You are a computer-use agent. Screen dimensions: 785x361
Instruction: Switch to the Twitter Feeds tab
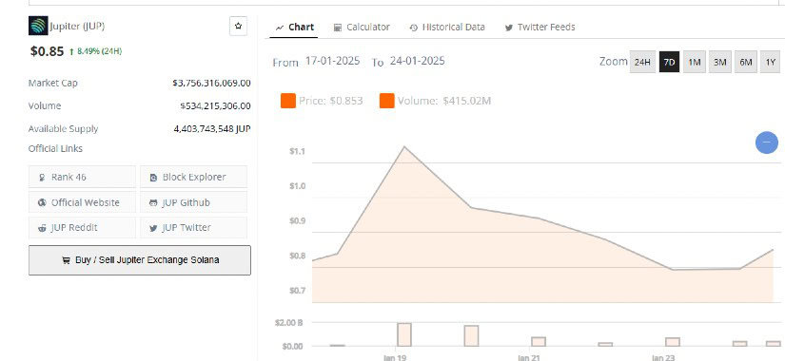[540, 27]
